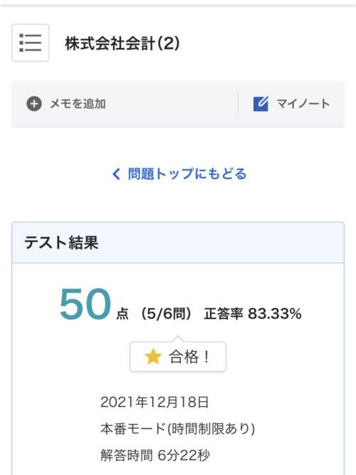Go back via 問題トップにもどる link

tap(187, 174)
